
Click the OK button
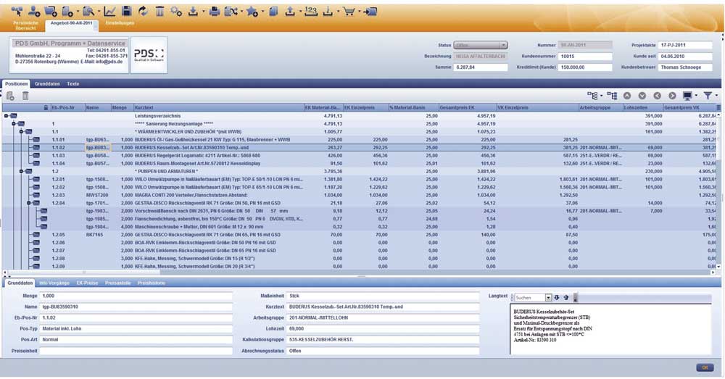[705, 367]
